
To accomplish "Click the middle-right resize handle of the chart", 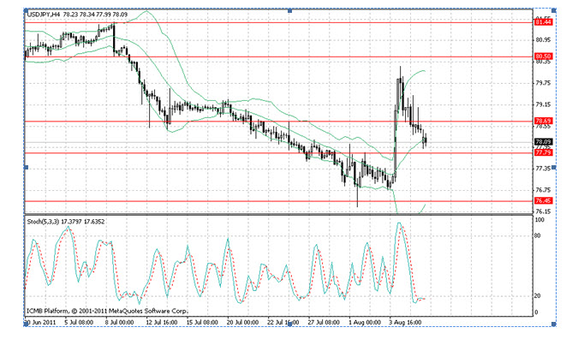I will pos(555,167).
